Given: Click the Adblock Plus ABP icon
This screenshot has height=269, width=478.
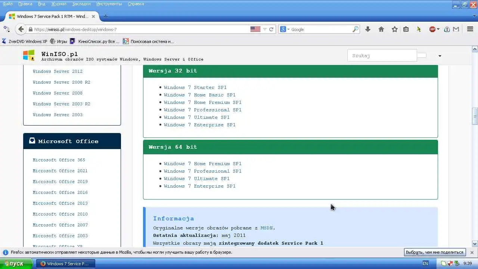Looking at the screenshot, I should click(432, 29).
